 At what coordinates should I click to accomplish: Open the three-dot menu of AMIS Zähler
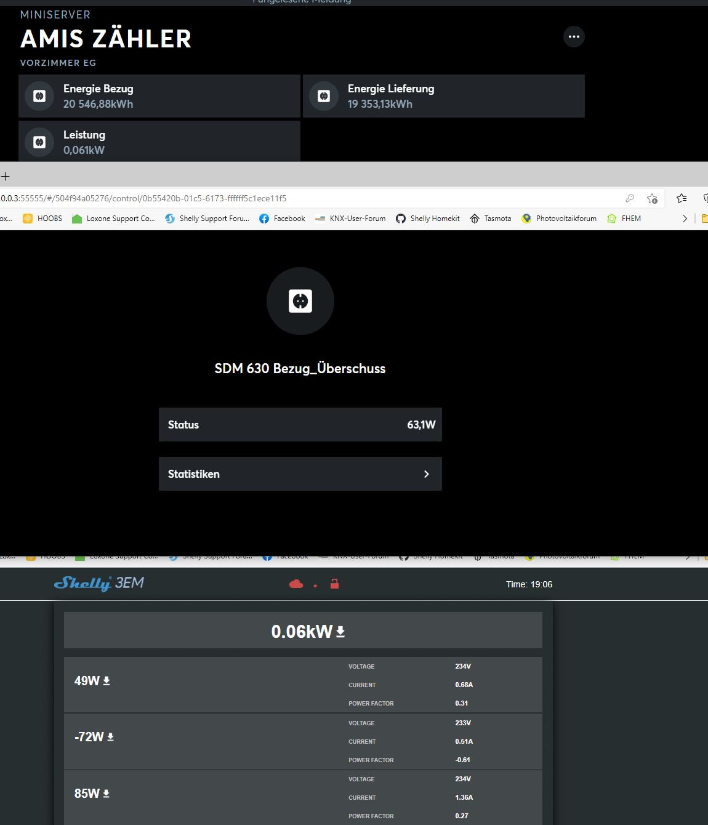coord(574,37)
